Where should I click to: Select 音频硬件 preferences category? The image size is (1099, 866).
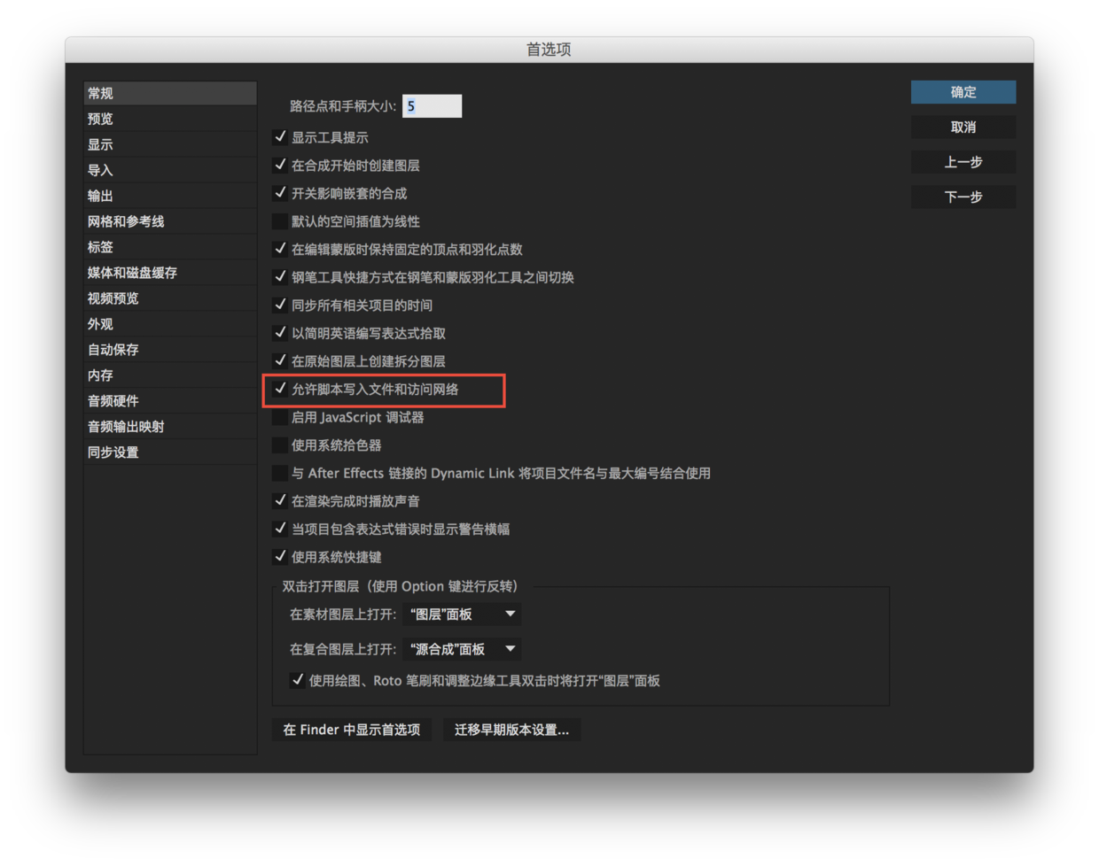point(170,401)
